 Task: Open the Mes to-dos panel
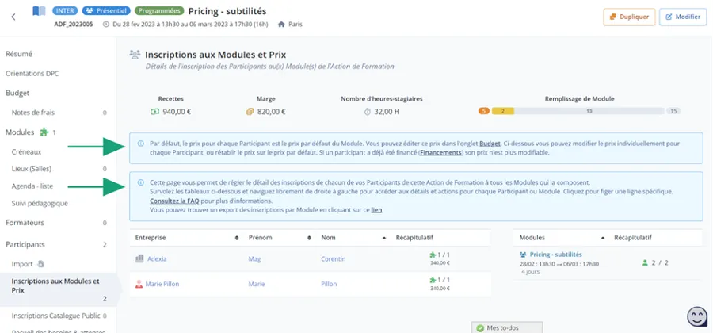click(x=505, y=327)
